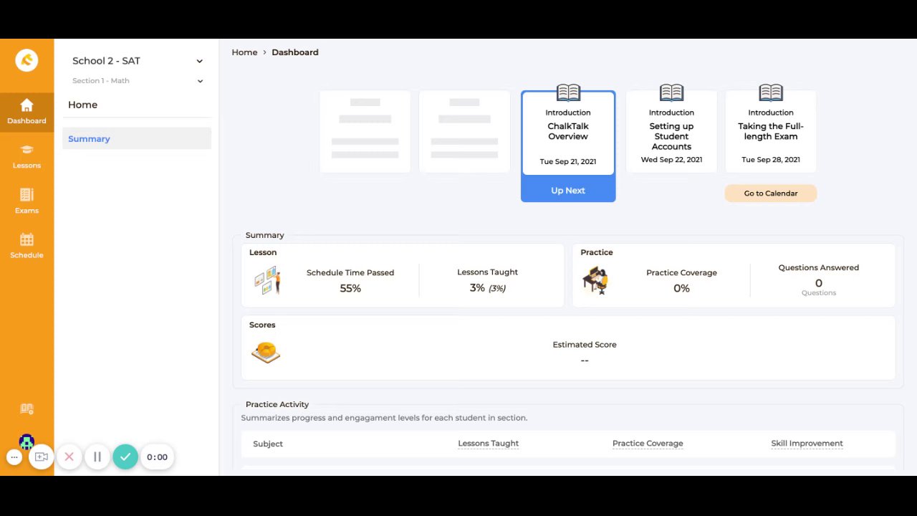The height and width of the screenshot is (516, 917).
Task: Click the Lessons Taught 3% value
Action: tap(487, 287)
